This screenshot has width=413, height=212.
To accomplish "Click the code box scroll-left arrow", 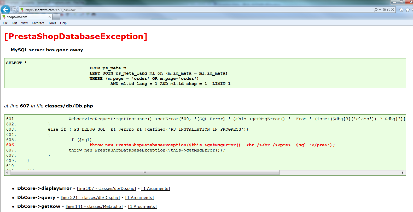I will pyautogui.click(x=7, y=173).
